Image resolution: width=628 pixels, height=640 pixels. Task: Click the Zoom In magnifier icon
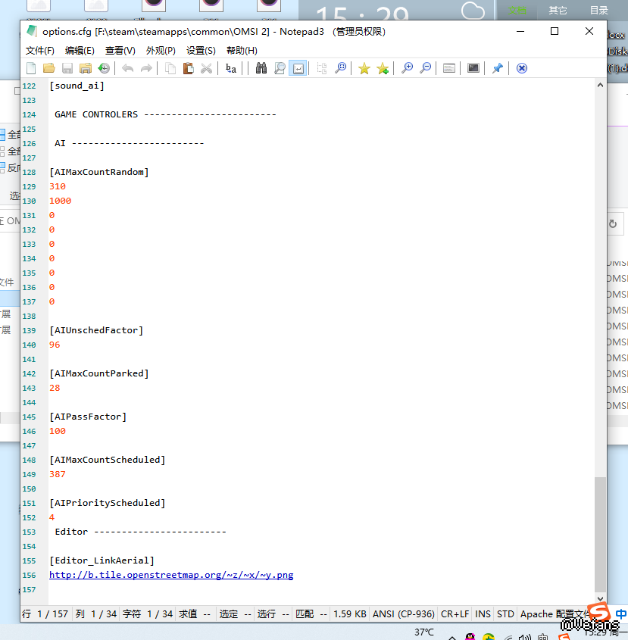407,68
